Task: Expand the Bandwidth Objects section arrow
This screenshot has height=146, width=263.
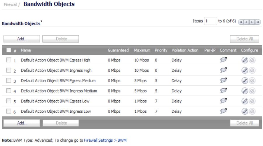Action: pyautogui.click(x=41, y=21)
